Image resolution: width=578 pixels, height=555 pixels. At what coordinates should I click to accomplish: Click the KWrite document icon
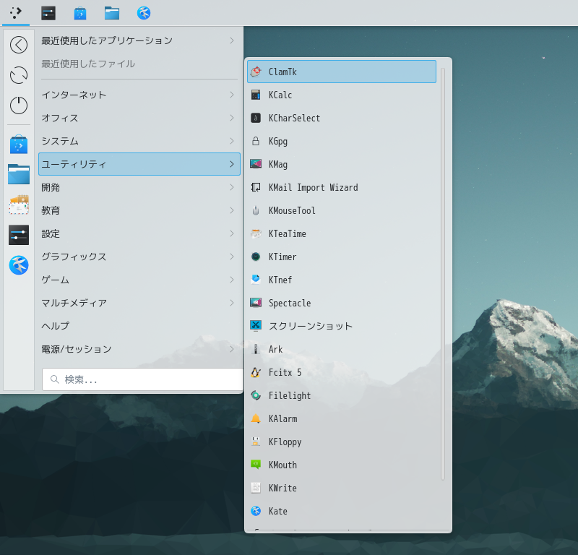click(256, 488)
